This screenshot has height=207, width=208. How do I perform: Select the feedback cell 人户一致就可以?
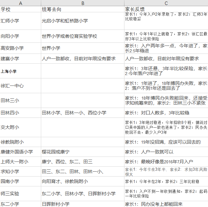166,152
